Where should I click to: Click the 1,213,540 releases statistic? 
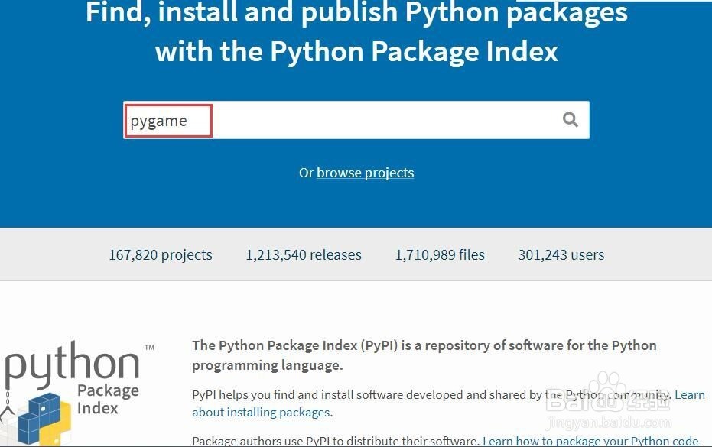pos(304,255)
